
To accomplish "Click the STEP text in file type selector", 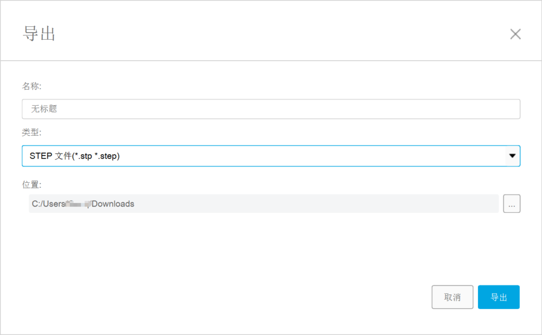I will coord(41,156).
